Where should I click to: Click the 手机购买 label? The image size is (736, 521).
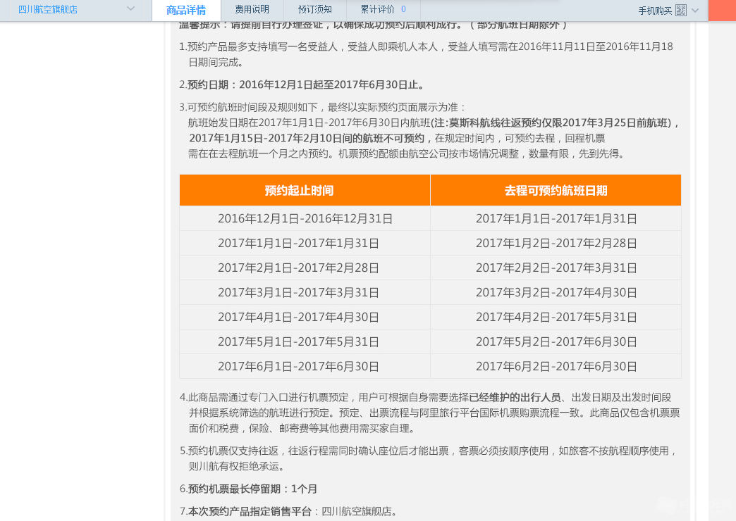[655, 11]
